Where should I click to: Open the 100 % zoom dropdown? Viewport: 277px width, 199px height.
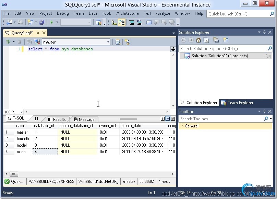pos(21,112)
